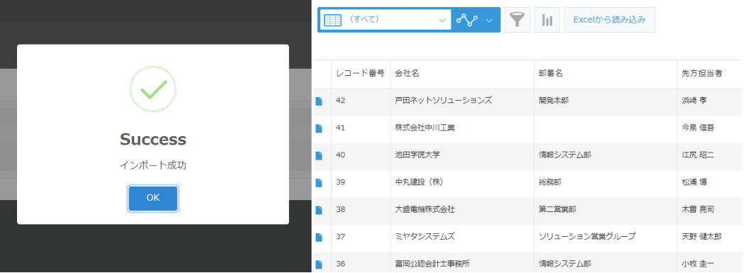Open record 39 detail file icon
744x273 pixels.
[x=319, y=182]
